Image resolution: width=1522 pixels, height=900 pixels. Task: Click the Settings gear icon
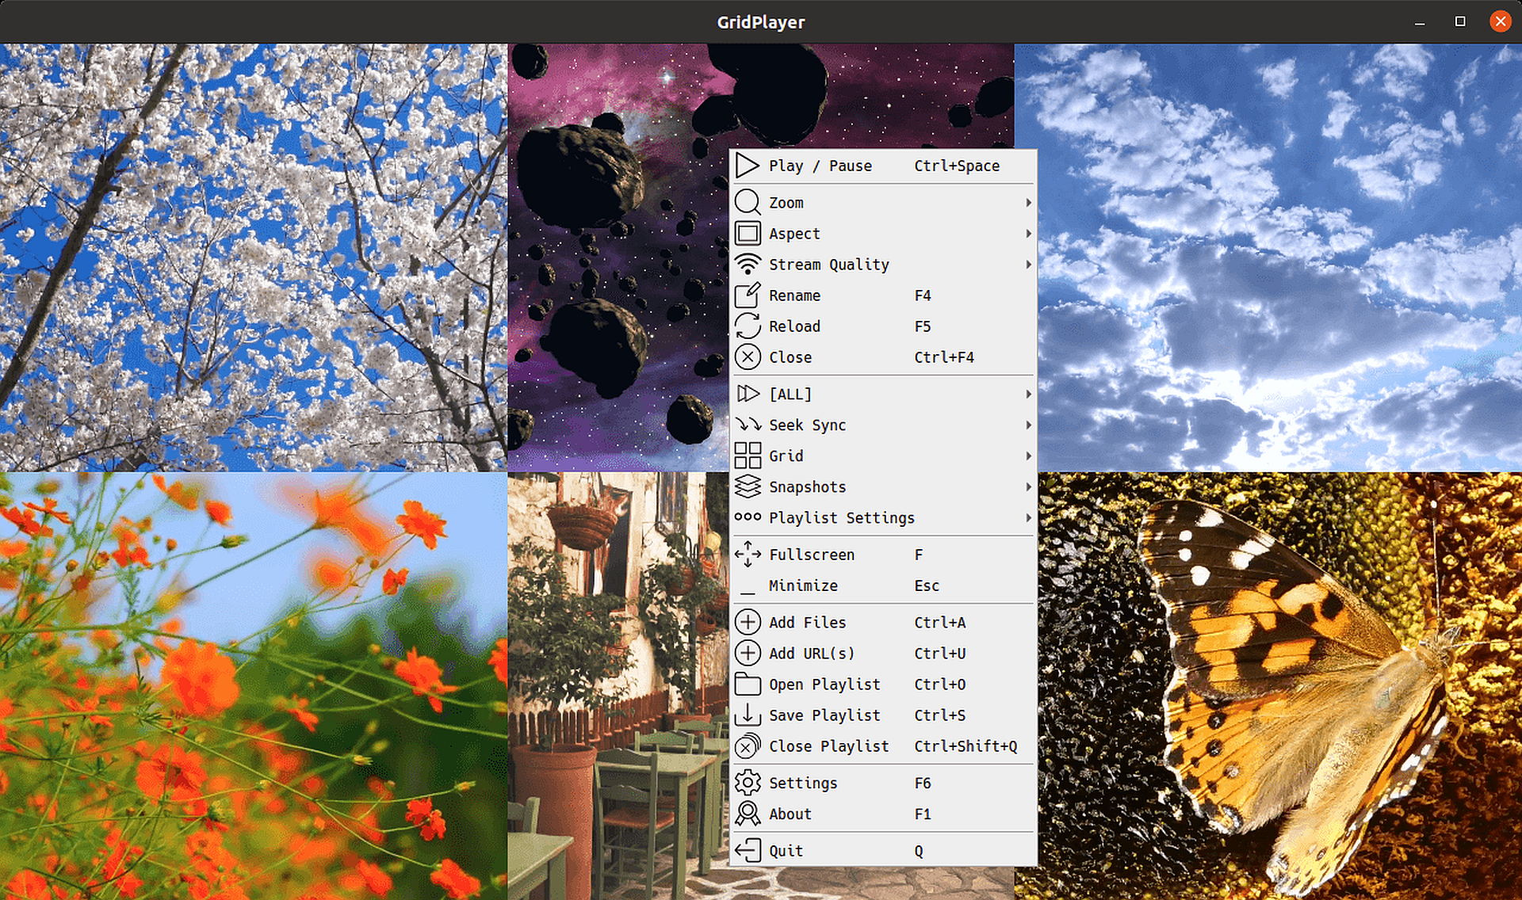point(747,783)
